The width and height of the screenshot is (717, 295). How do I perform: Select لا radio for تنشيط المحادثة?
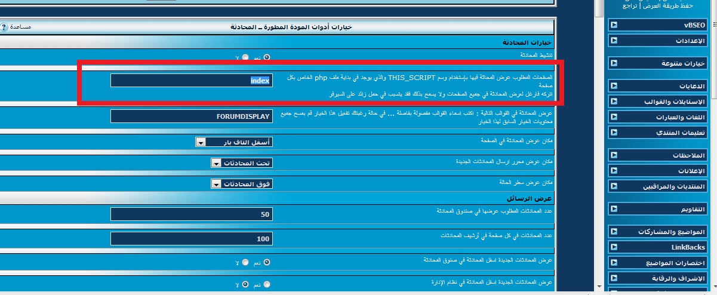pos(245,57)
